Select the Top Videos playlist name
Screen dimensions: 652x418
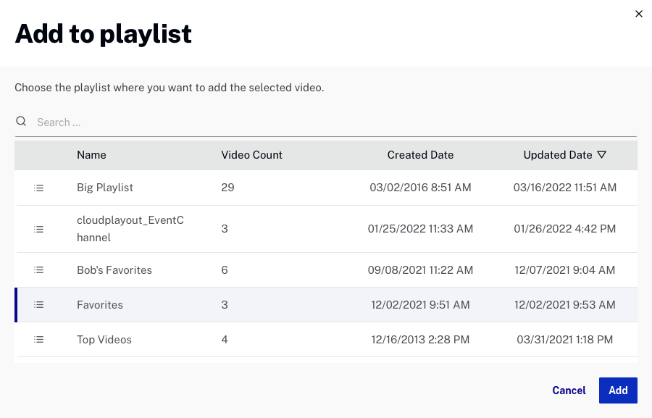click(104, 340)
